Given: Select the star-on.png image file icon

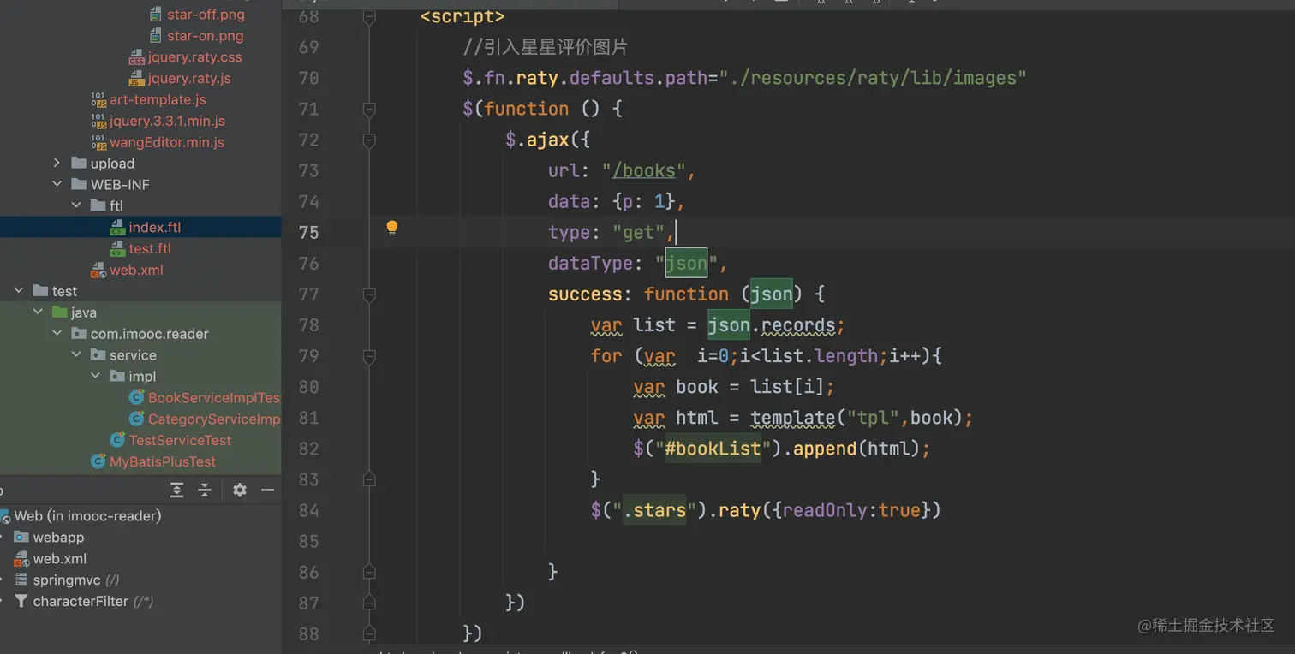Looking at the screenshot, I should (155, 36).
